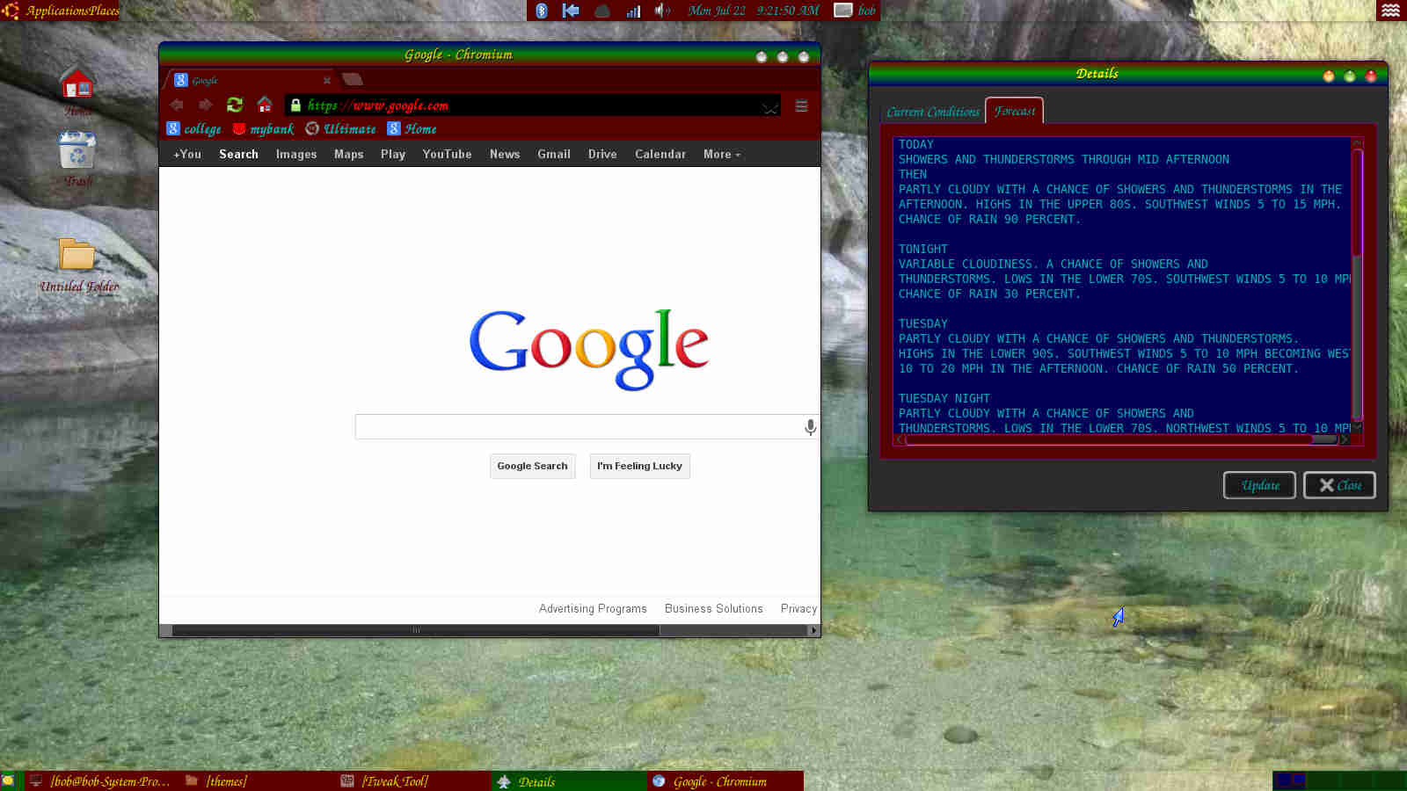Click show desktop icon in bottom panel

click(8, 780)
